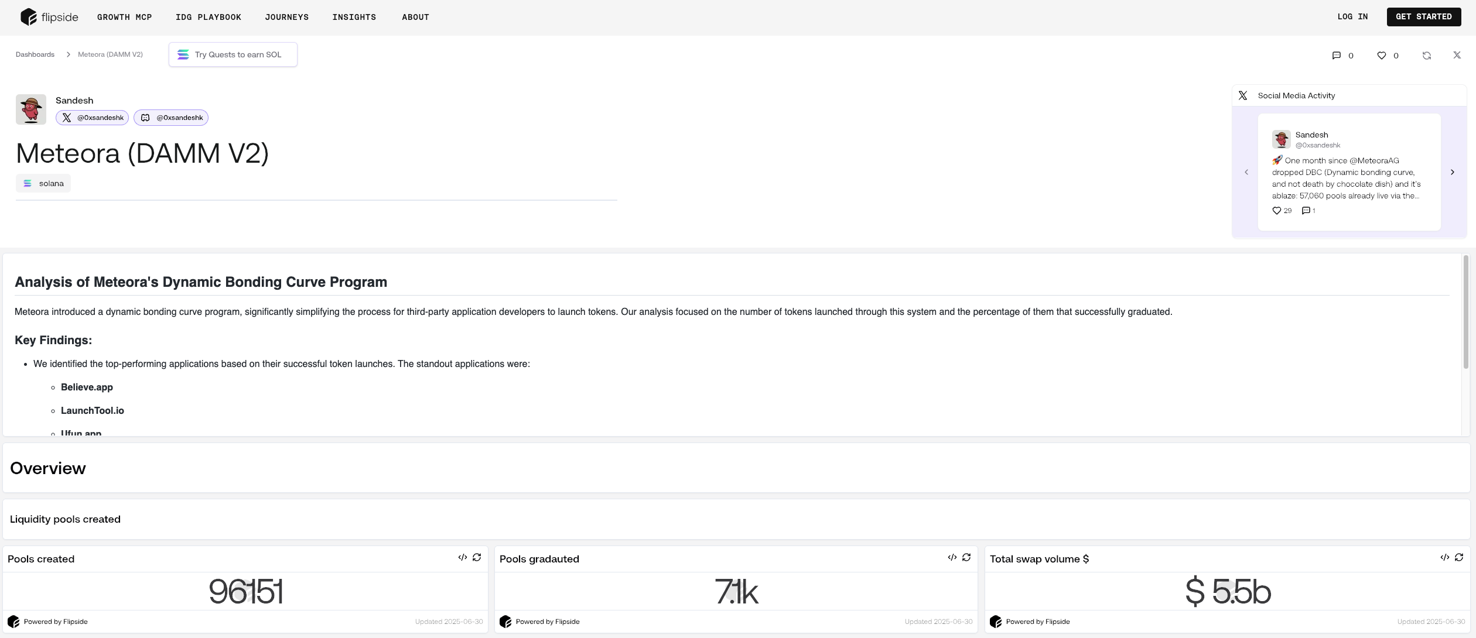The width and height of the screenshot is (1476, 638).
Task: Refresh the entire dashboard
Action: 1427,55
